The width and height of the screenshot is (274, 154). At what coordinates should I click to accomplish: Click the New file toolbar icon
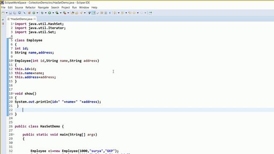pyautogui.click(x=3, y=13)
